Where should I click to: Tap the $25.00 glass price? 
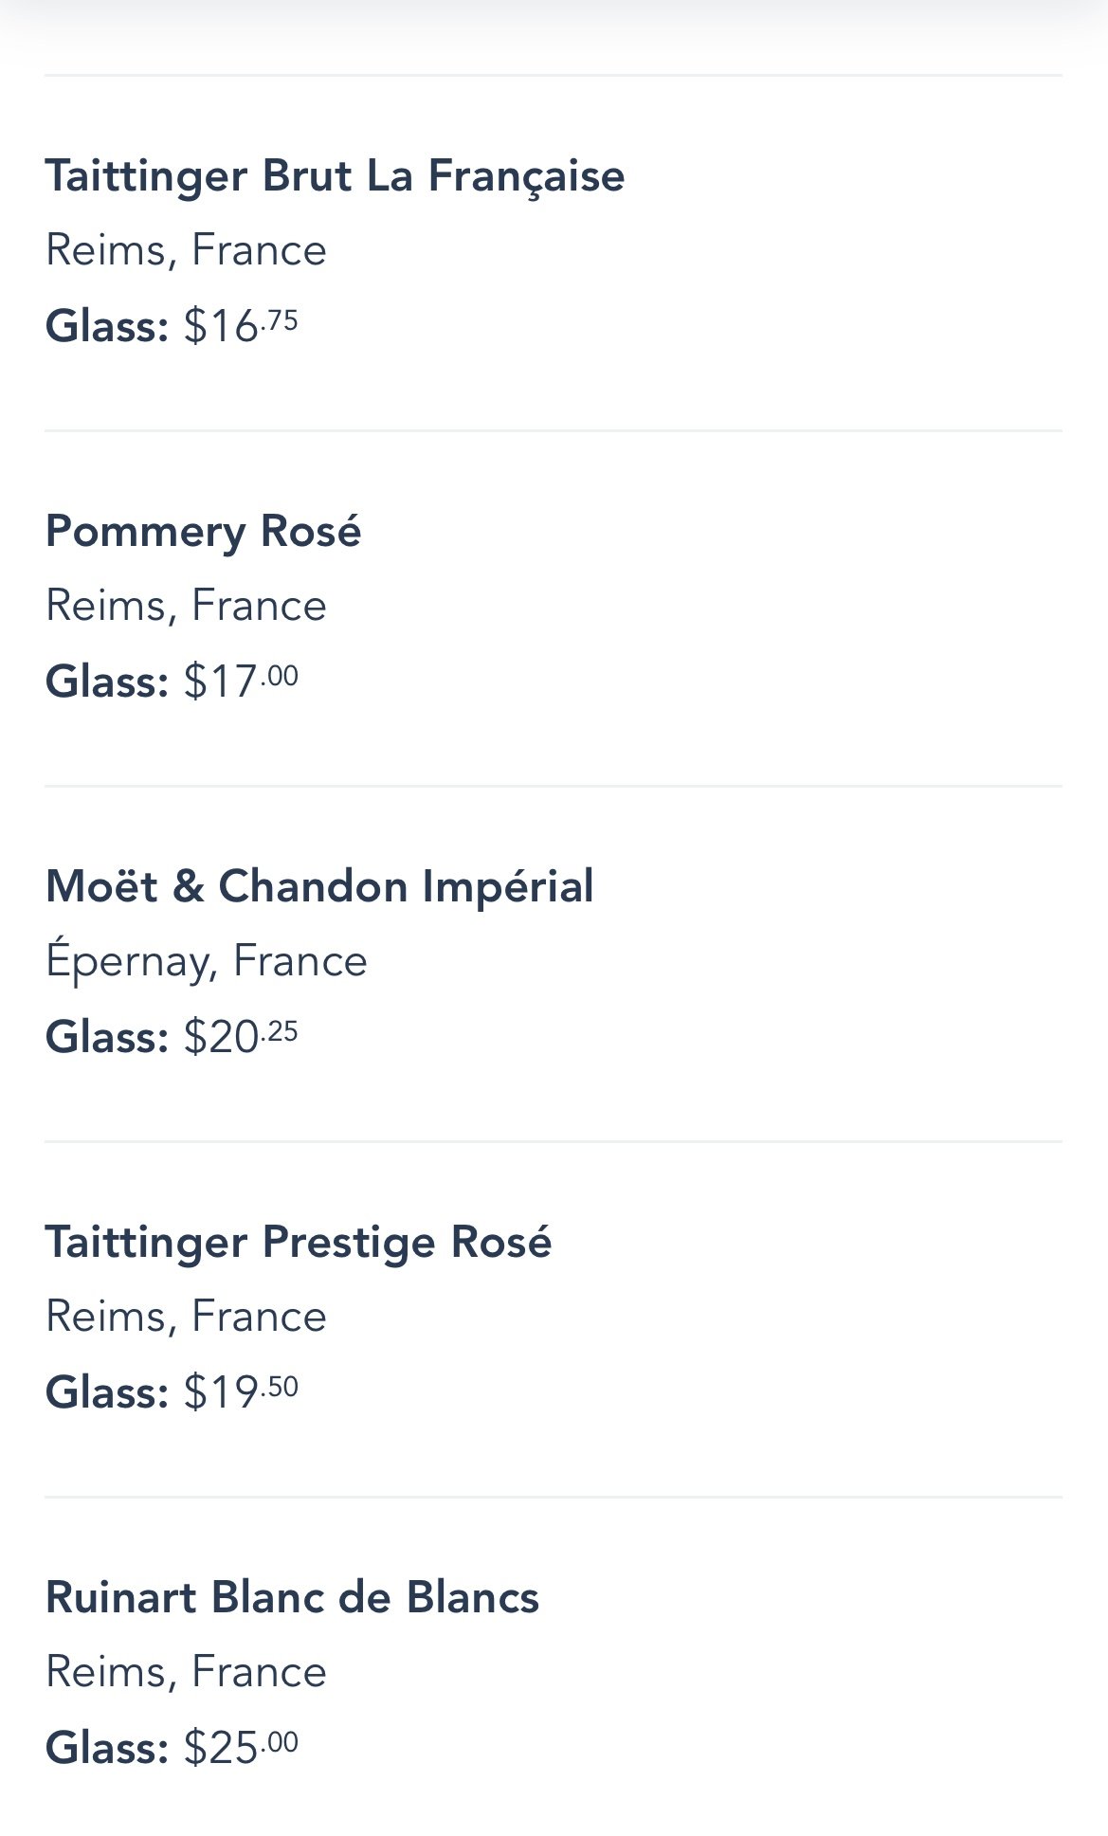[x=241, y=1747]
